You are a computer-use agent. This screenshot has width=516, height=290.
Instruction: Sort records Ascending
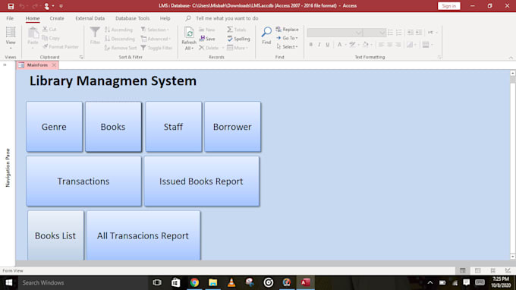click(118, 30)
